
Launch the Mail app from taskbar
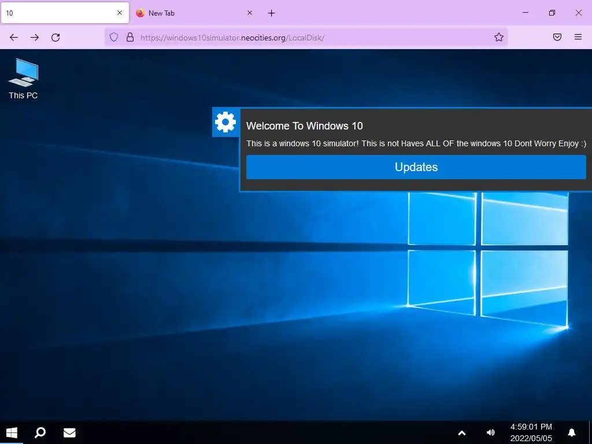69,432
